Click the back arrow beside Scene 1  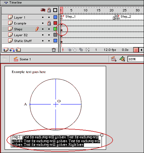(5, 59)
